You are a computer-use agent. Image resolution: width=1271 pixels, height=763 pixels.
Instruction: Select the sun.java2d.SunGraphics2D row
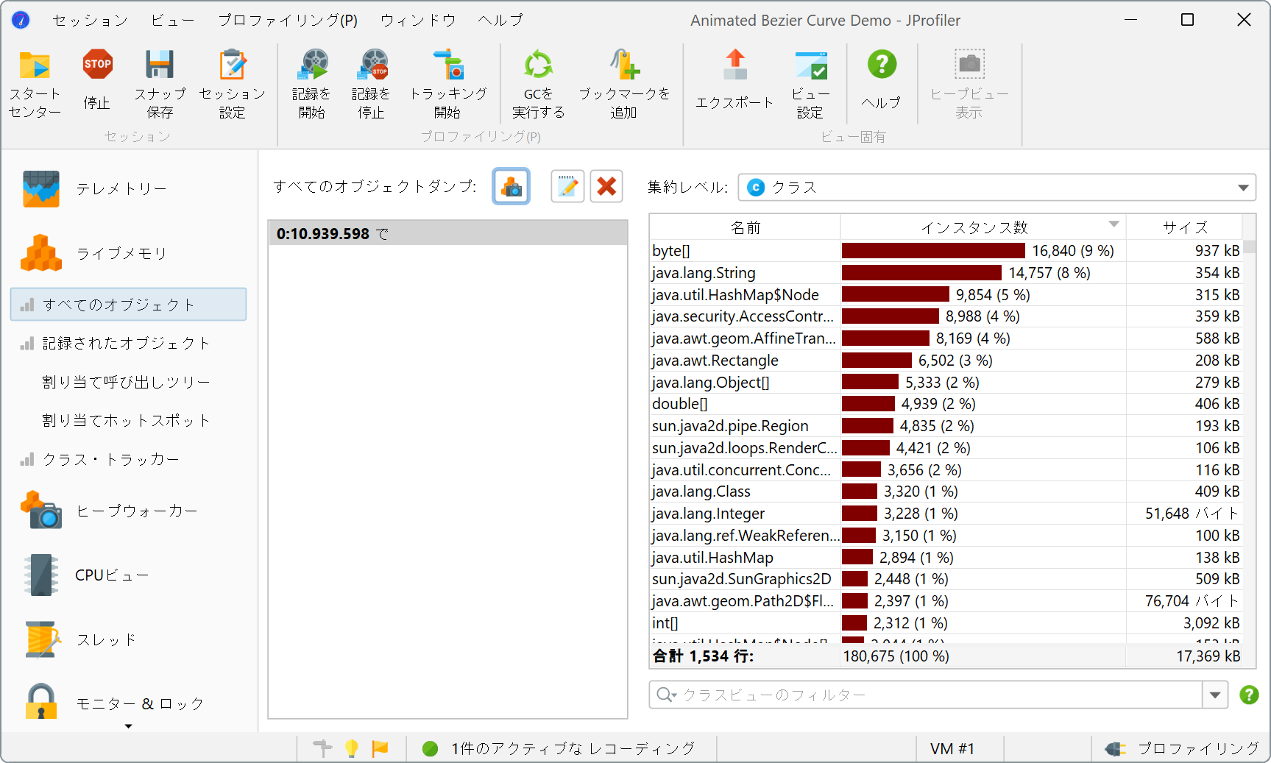pyautogui.click(x=946, y=579)
